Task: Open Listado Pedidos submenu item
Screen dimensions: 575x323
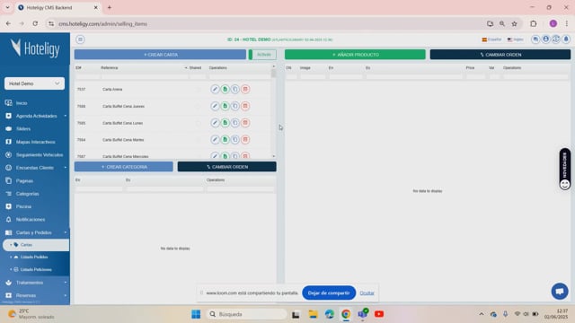Action: click(x=34, y=258)
